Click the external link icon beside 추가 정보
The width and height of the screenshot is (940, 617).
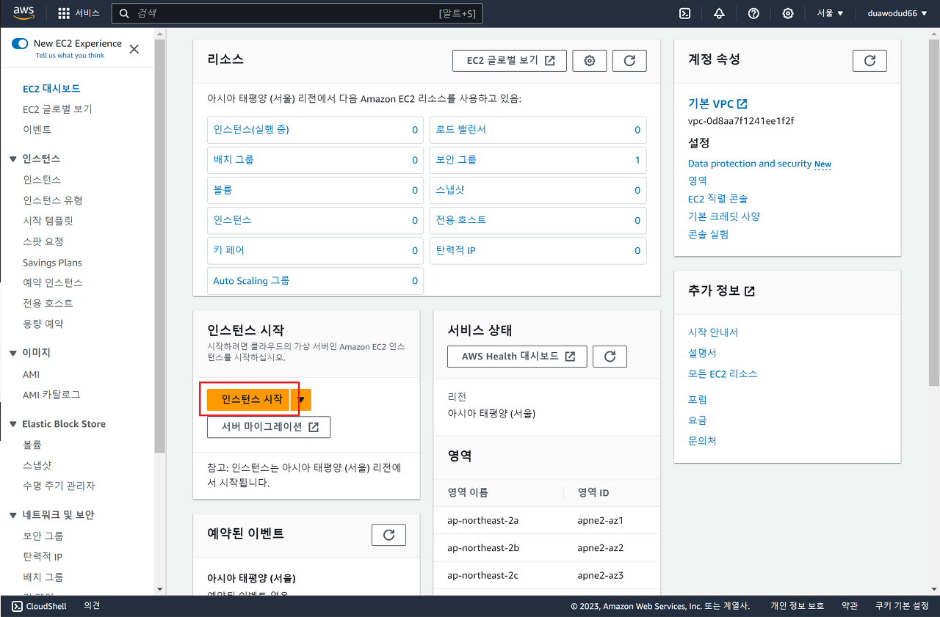(750, 291)
